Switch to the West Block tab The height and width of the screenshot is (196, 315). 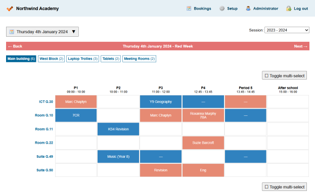(x=51, y=58)
